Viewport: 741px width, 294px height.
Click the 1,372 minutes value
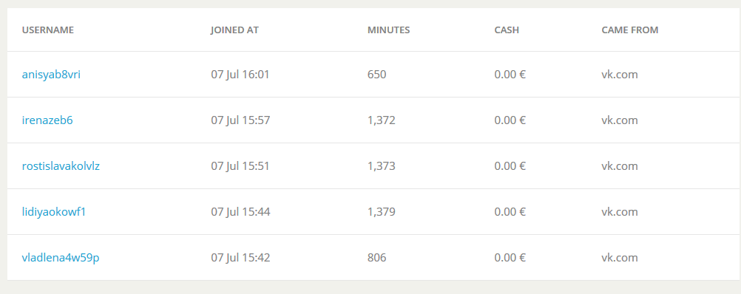pyautogui.click(x=381, y=121)
